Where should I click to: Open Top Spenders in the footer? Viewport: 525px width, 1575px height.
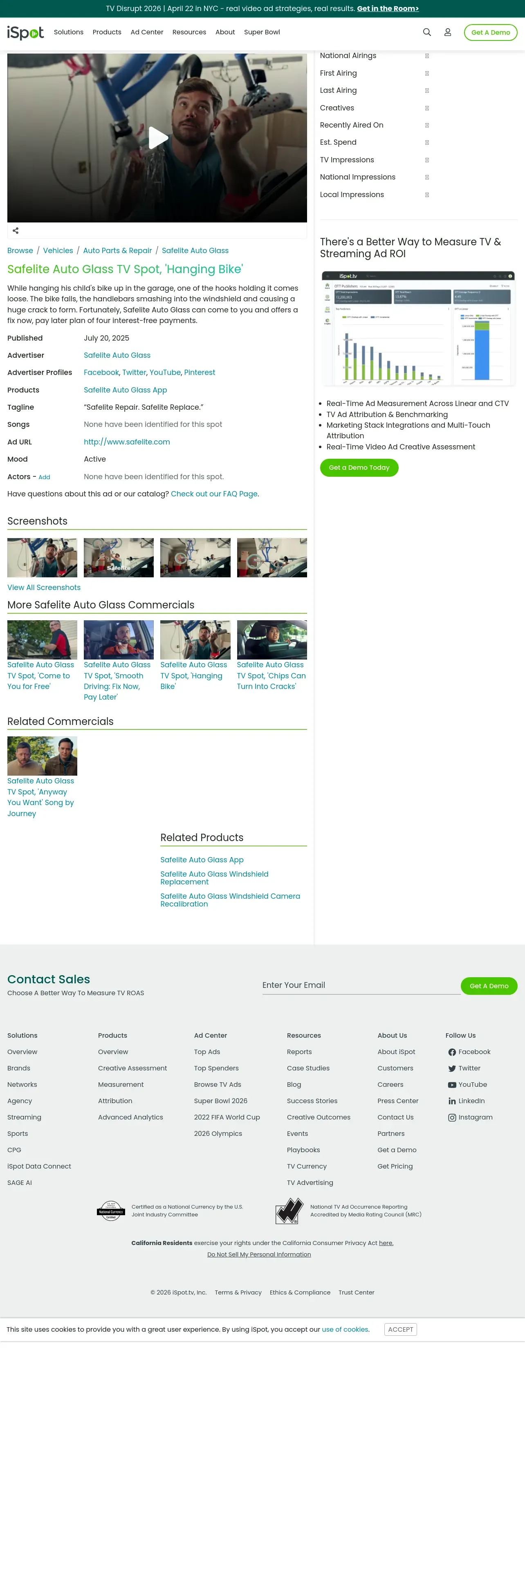click(216, 1069)
